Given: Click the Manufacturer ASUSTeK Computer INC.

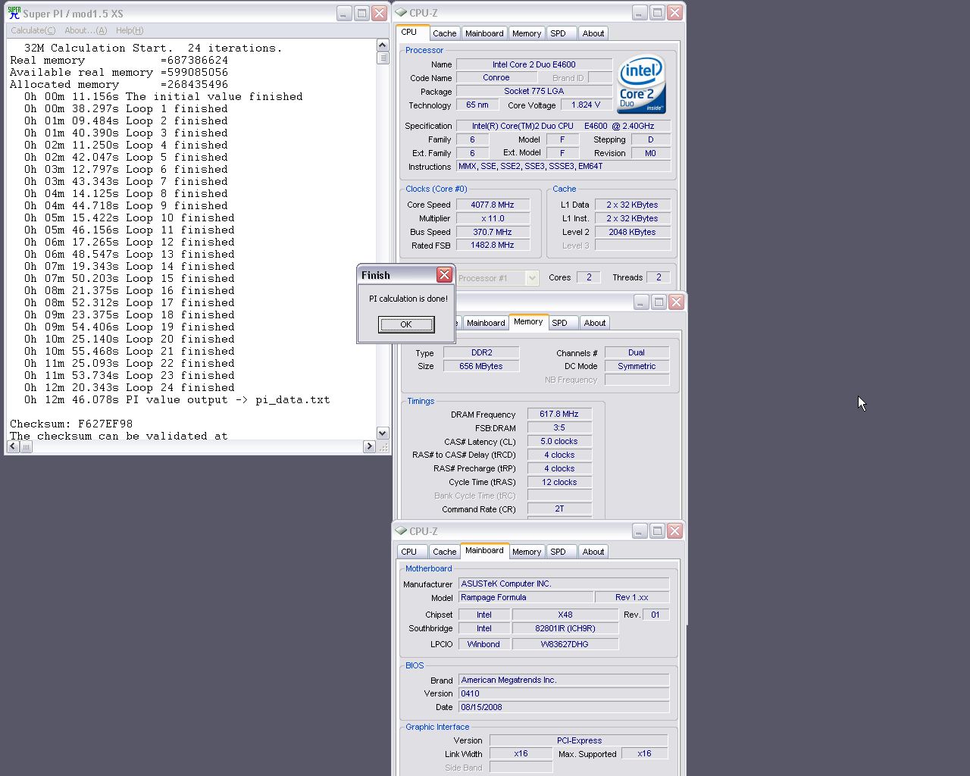Looking at the screenshot, I should 564,584.
